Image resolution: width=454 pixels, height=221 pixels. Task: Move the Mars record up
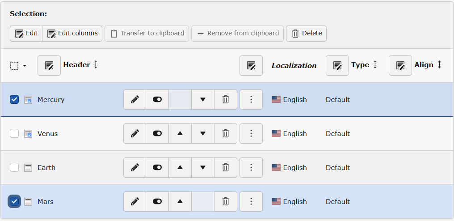180,201
